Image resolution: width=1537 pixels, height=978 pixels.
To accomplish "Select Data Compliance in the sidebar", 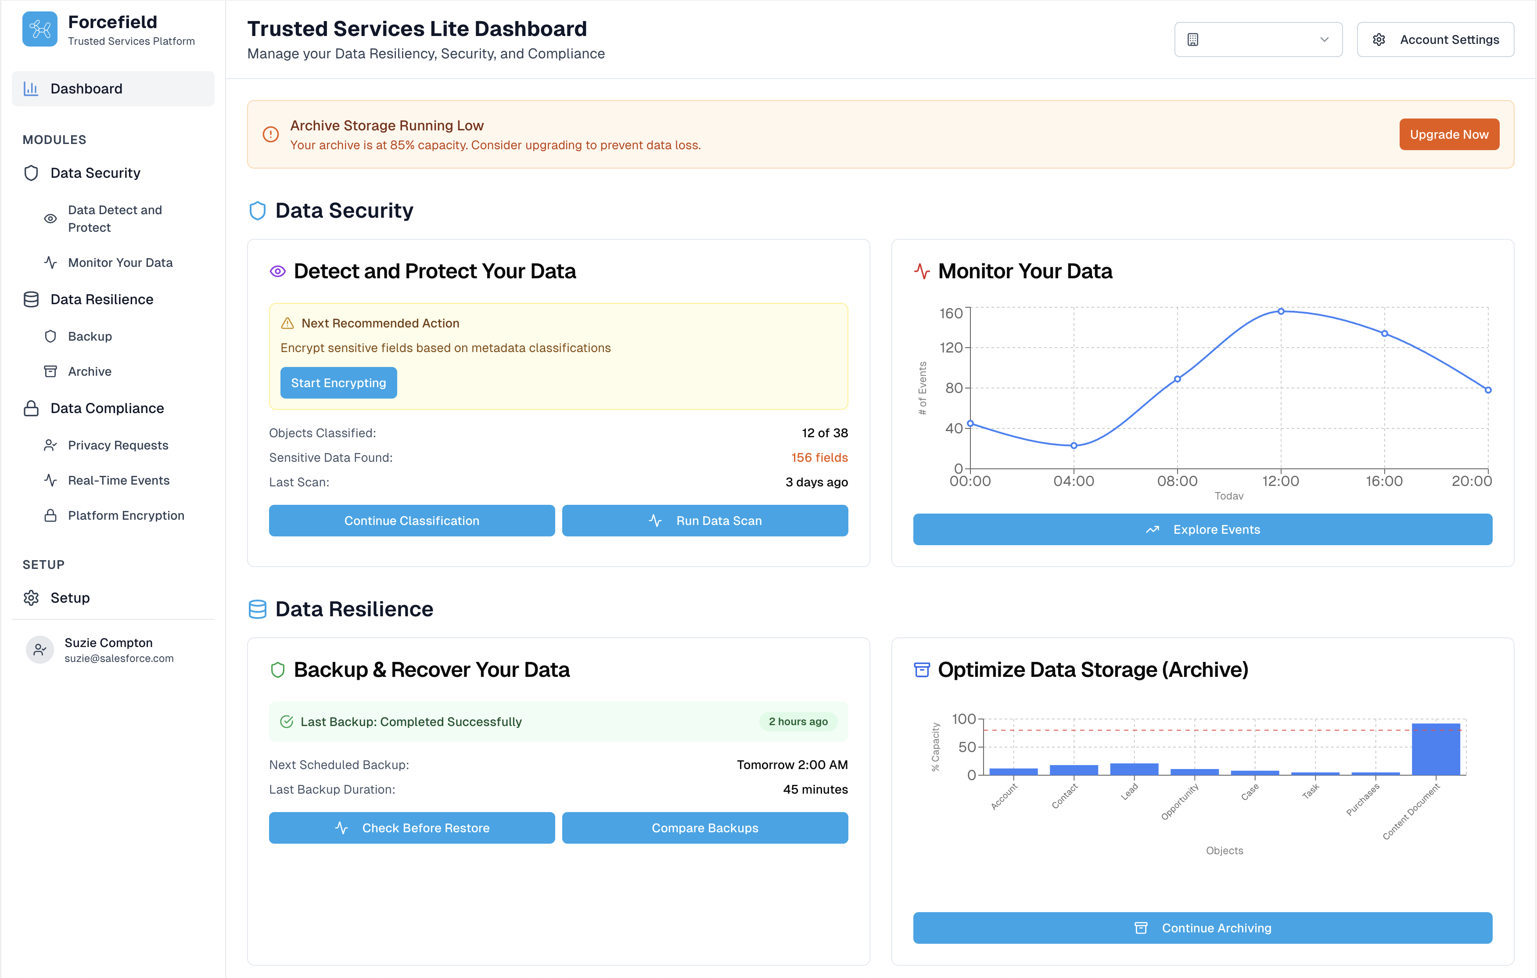I will 107,408.
